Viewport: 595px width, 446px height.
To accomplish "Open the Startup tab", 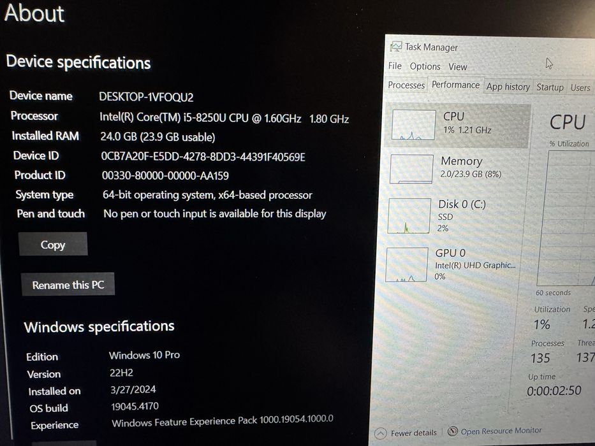I will pos(550,87).
